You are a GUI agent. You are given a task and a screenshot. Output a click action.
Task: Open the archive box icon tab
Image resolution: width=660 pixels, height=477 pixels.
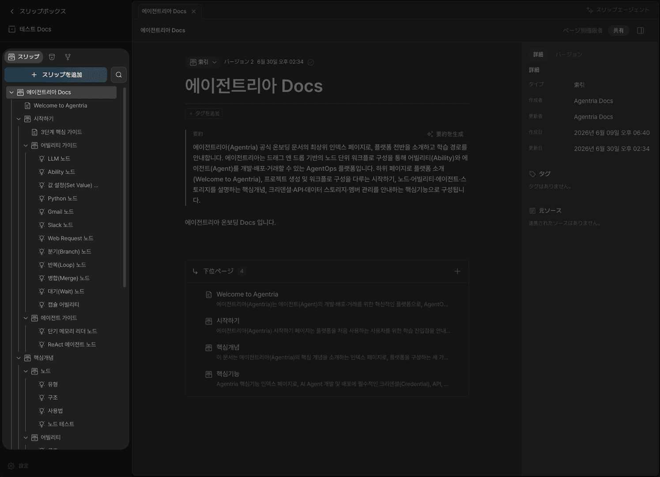click(52, 57)
